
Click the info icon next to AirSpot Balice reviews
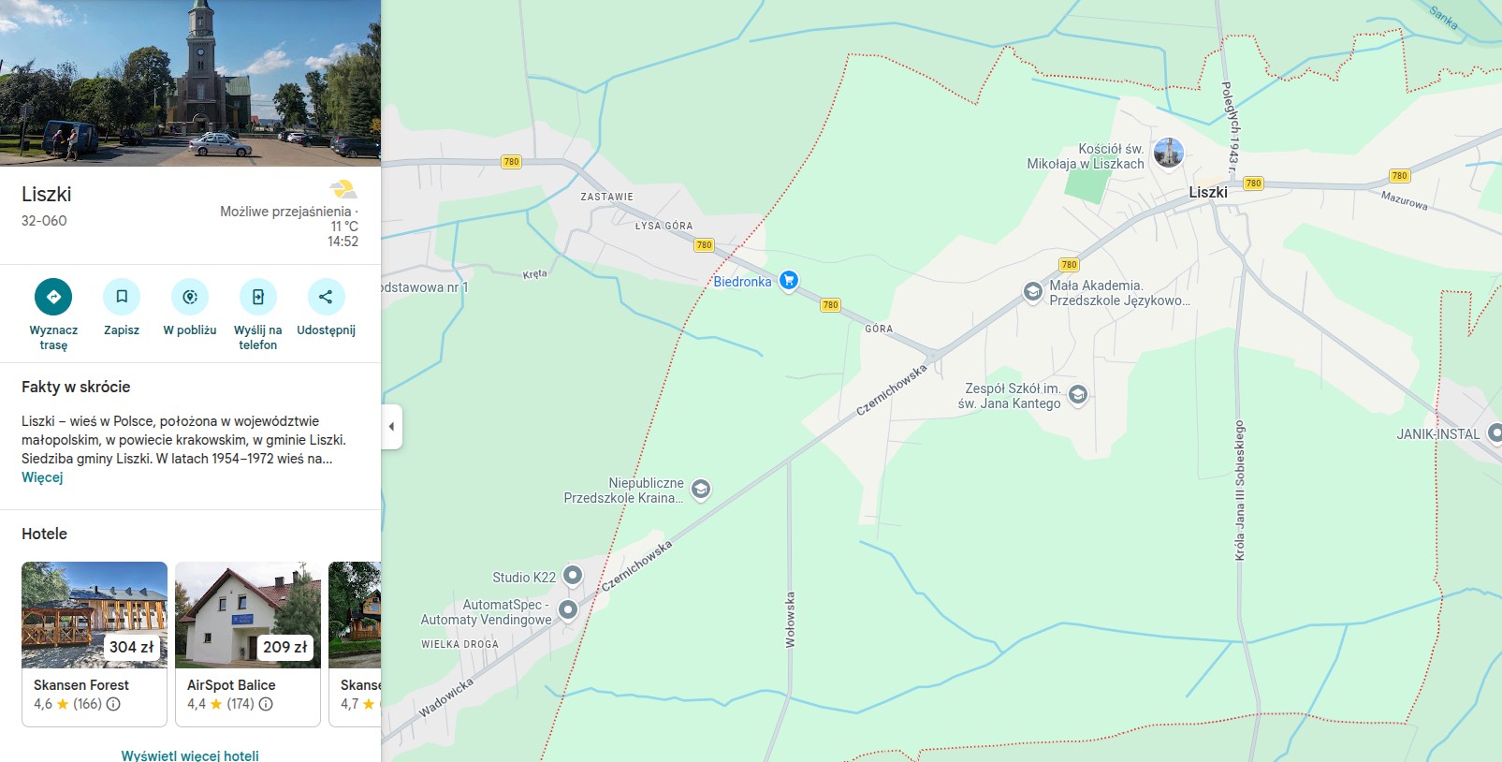coord(266,704)
